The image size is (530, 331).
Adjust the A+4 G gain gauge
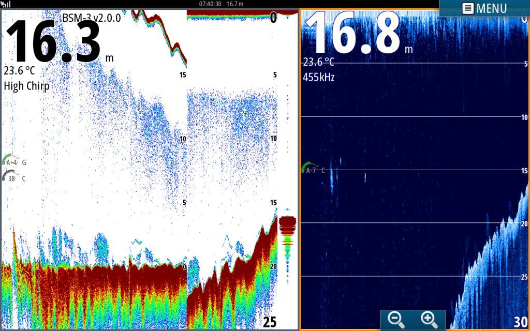pyautogui.click(x=14, y=161)
